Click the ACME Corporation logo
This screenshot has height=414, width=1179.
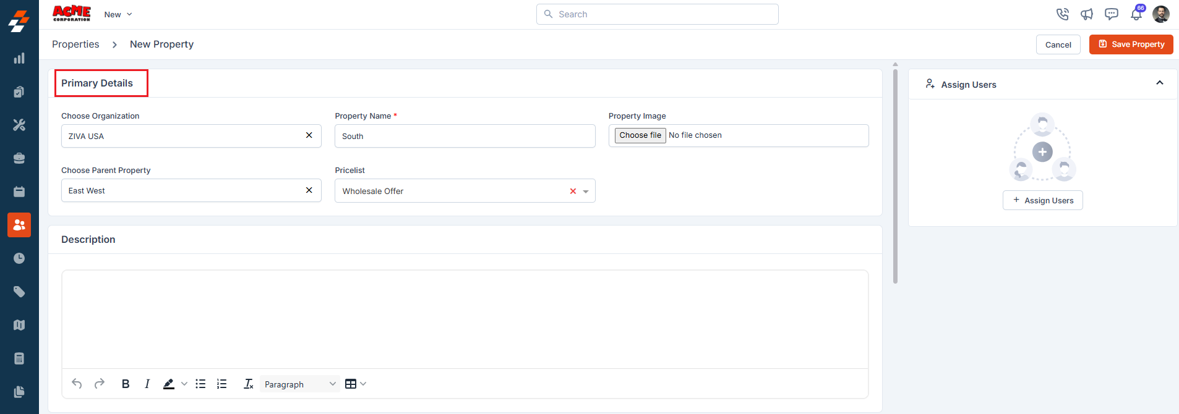pos(72,14)
